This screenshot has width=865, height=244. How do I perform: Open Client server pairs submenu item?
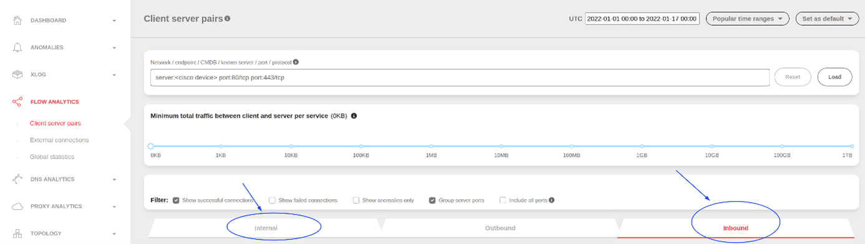[x=55, y=123]
